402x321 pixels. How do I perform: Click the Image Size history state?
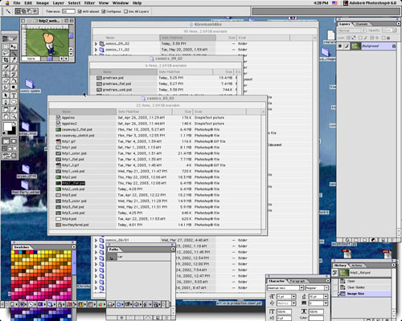[x=355, y=294]
